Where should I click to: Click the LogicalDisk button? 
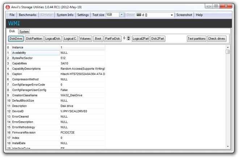(53, 39)
